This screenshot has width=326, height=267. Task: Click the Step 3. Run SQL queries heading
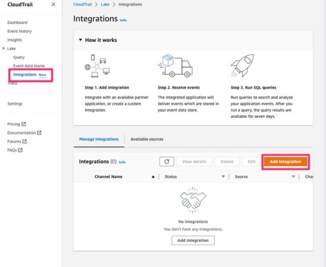click(254, 88)
